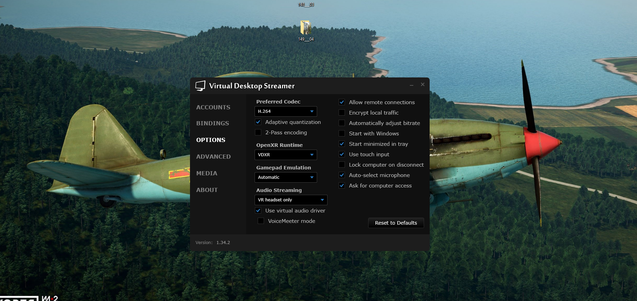Go to the Advanced tab
Viewport: 637px width, 301px height.
pos(213,157)
